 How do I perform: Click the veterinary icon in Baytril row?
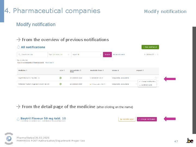point(60,78)
